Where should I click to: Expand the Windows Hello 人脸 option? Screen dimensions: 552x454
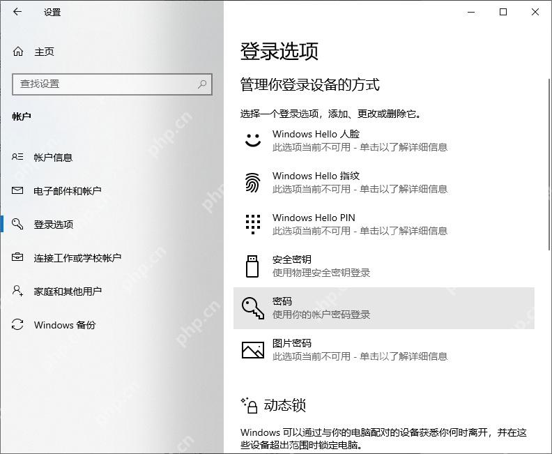384,141
